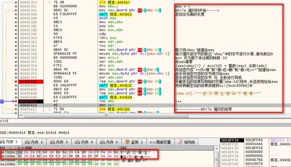291x167 pixels.
Task: Click the memory dump scrollbar up arrow
Action: 217,148
